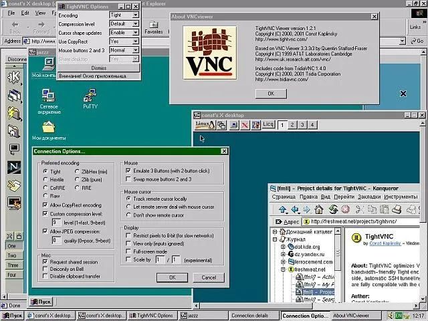The height and width of the screenshot is (321, 428).
Task: Select the Linux penguin panel icon
Action: [205, 125]
